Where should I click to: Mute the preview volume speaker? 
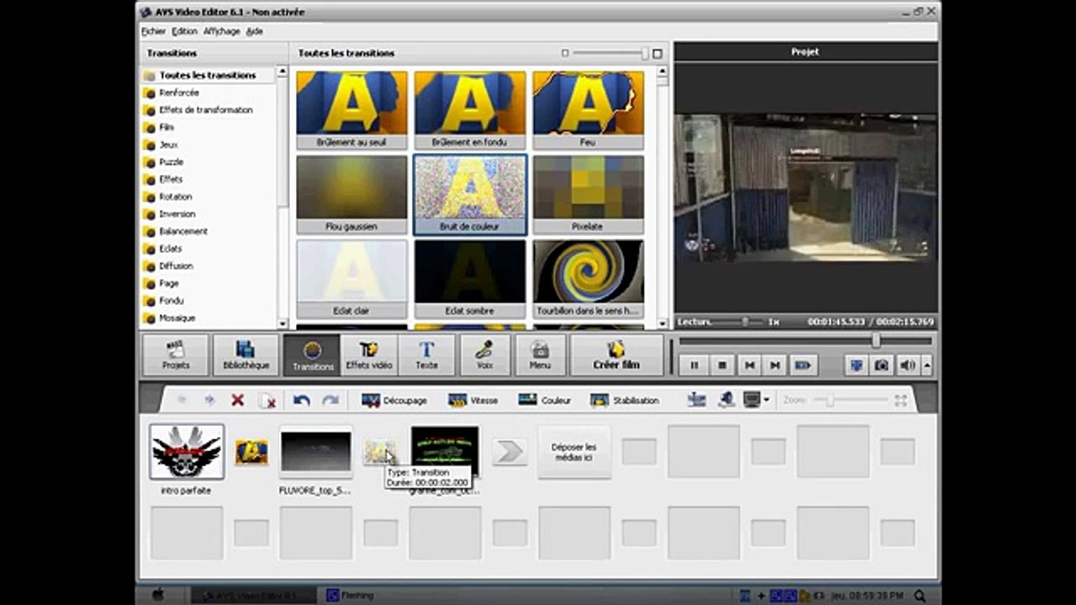tap(908, 366)
